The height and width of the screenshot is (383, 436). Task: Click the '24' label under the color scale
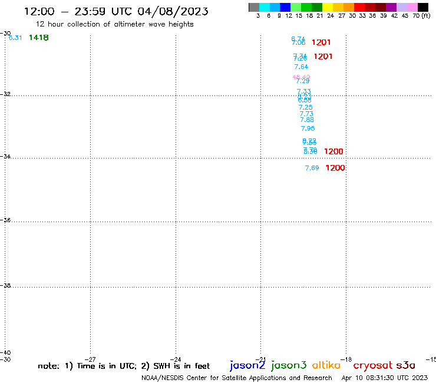331,16
